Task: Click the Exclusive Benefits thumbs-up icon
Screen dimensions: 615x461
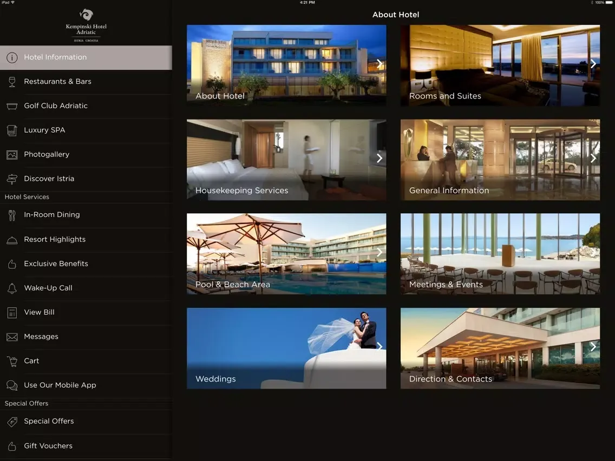Action: [12, 264]
